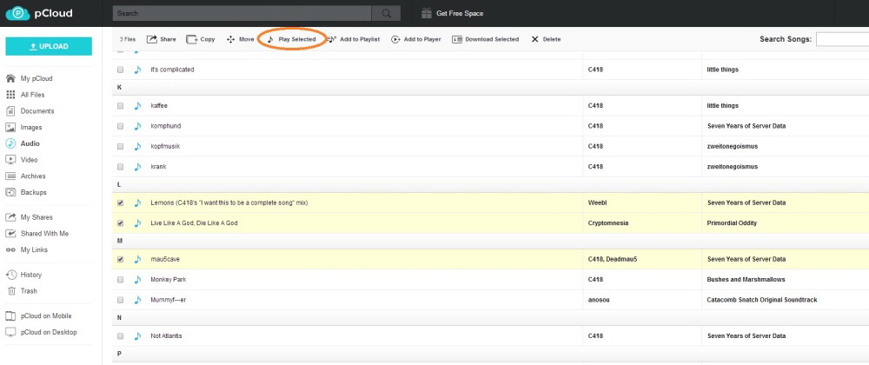Go to the Video section

point(29,160)
